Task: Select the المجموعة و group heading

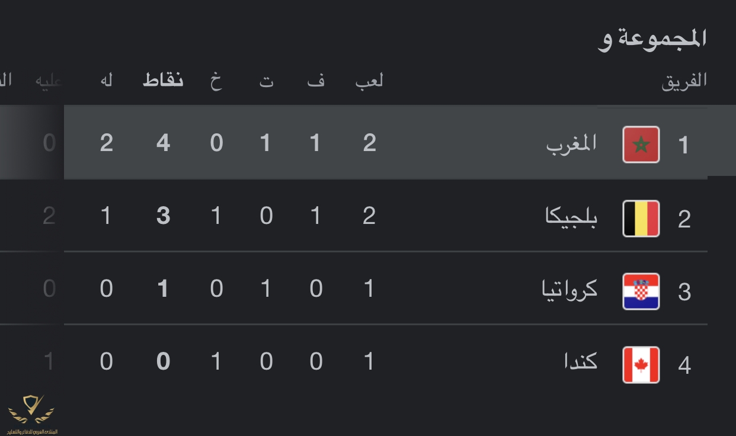Action: click(x=652, y=39)
